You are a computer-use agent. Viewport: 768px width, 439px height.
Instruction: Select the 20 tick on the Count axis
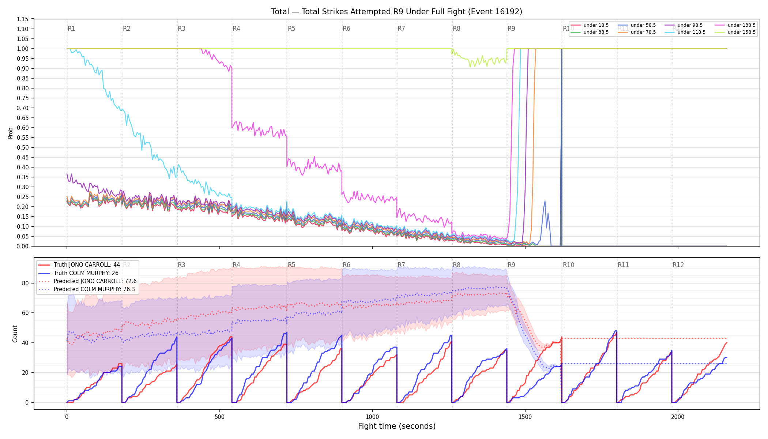[25, 372]
